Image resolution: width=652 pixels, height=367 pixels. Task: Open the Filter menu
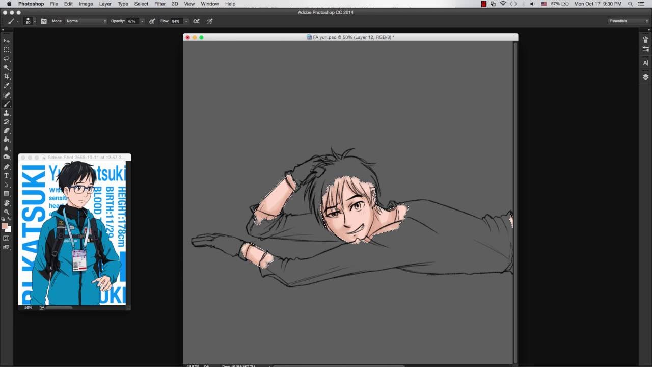(x=160, y=4)
